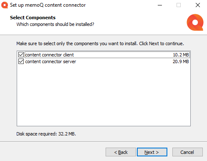207x161 pixels.
Task: Click empty area of components list
Action: (x=103, y=95)
